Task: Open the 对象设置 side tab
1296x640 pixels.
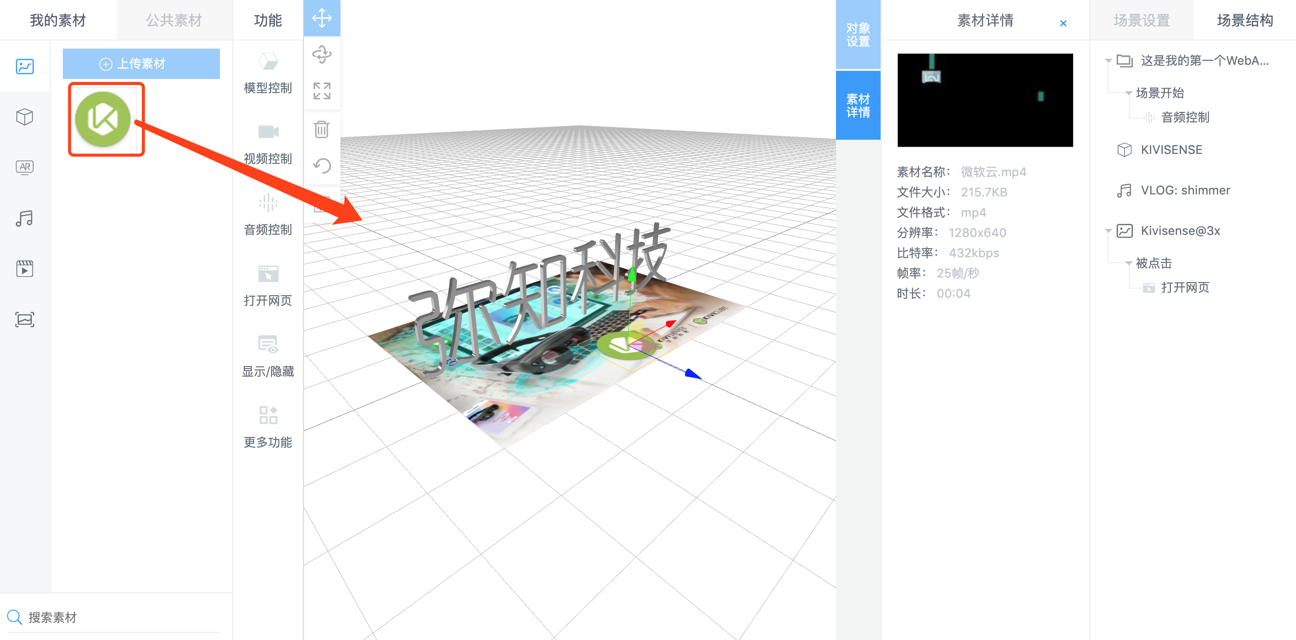Action: point(858,34)
